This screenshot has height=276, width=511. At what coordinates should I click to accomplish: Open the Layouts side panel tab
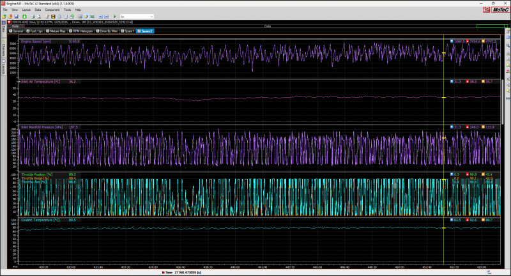pos(4,67)
